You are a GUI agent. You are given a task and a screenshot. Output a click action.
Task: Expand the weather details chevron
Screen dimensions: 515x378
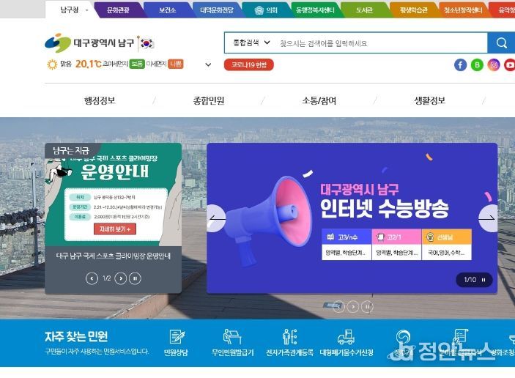(208, 64)
